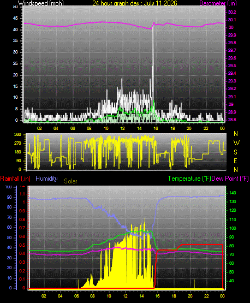The width and height of the screenshot is (250, 303).
Task: Click the 'E' compass direction label
Action: 235,161
